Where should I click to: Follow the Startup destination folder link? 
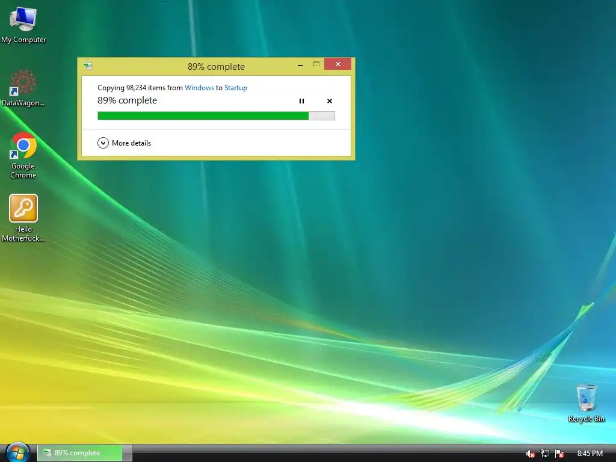point(236,88)
